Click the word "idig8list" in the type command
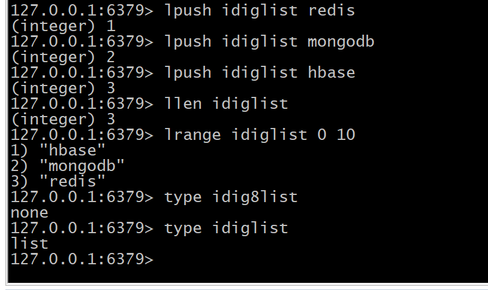This screenshot has width=488, height=290. (255, 197)
